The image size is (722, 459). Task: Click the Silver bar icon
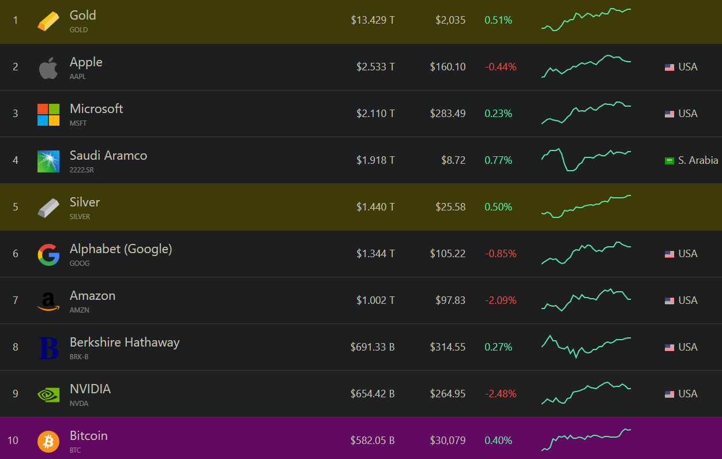[x=48, y=208]
